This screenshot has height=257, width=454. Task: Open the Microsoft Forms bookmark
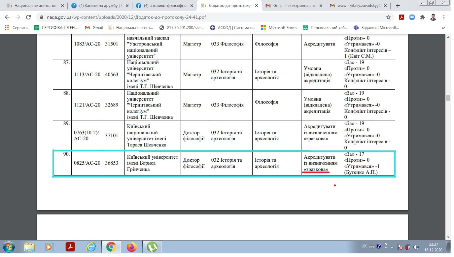[279, 28]
